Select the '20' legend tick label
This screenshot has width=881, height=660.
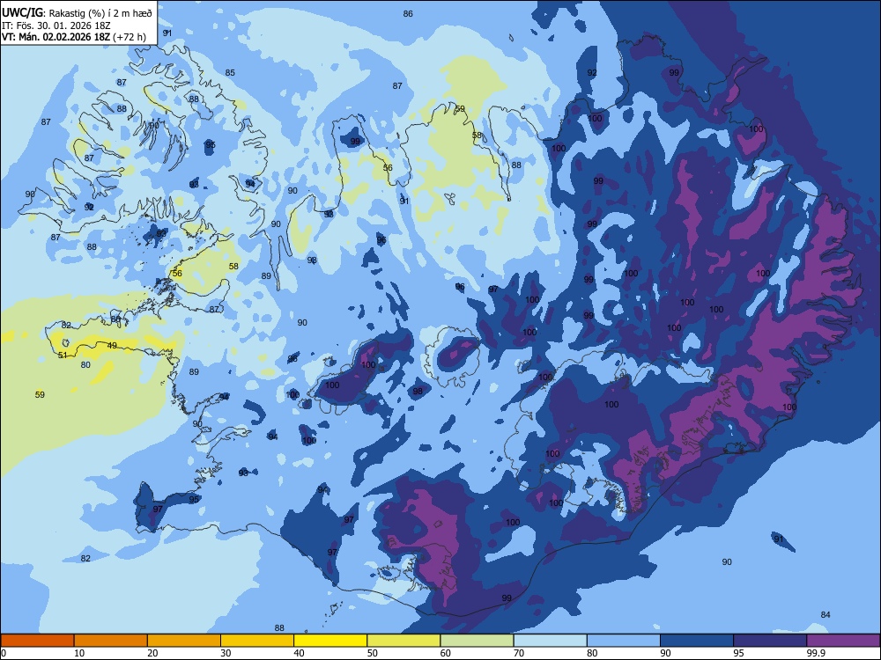pyautogui.click(x=152, y=653)
